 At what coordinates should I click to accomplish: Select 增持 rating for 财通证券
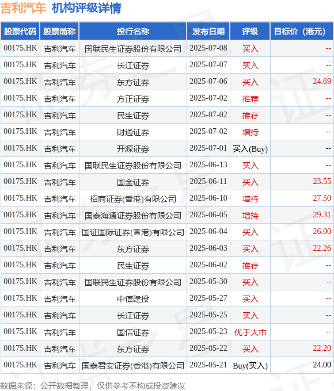tap(250, 132)
